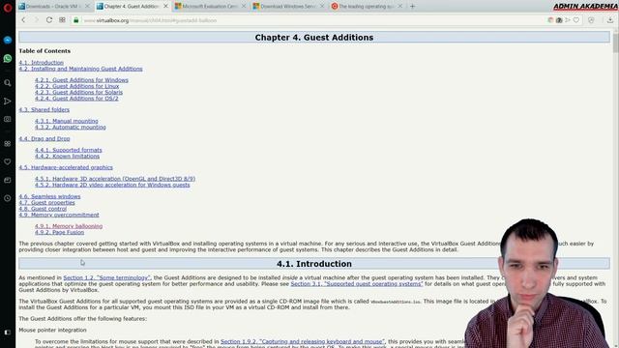Send page to My Flow from address bar
Viewport: 619px width, 348px height.
tap(568, 20)
